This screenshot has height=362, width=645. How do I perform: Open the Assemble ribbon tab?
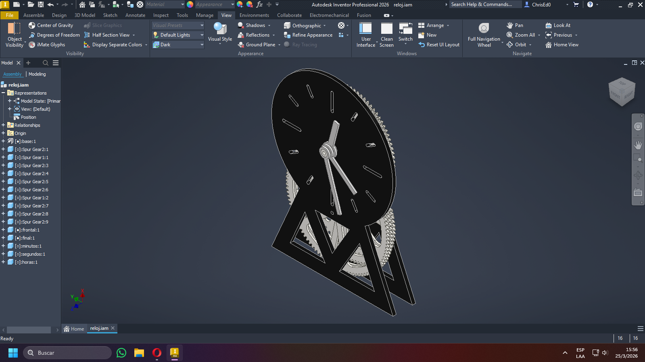33,15
